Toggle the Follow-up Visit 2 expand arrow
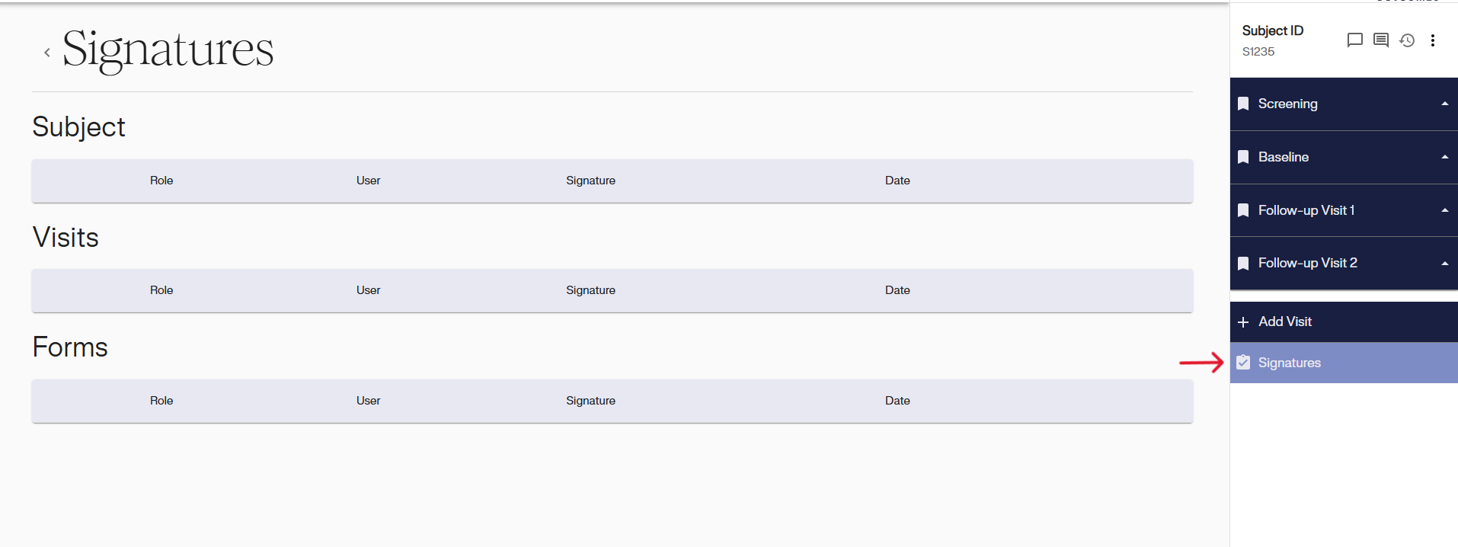The image size is (1458, 547). pos(1444,264)
